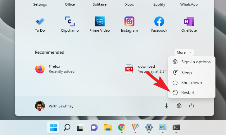Open Control Panel icon on taskbar
226x136 pixels.
(163, 127)
